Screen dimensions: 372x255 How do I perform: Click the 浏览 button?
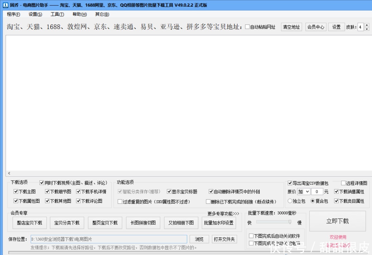[199, 239]
